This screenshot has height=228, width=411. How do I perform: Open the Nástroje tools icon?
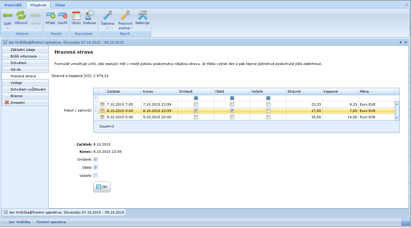[x=142, y=15]
